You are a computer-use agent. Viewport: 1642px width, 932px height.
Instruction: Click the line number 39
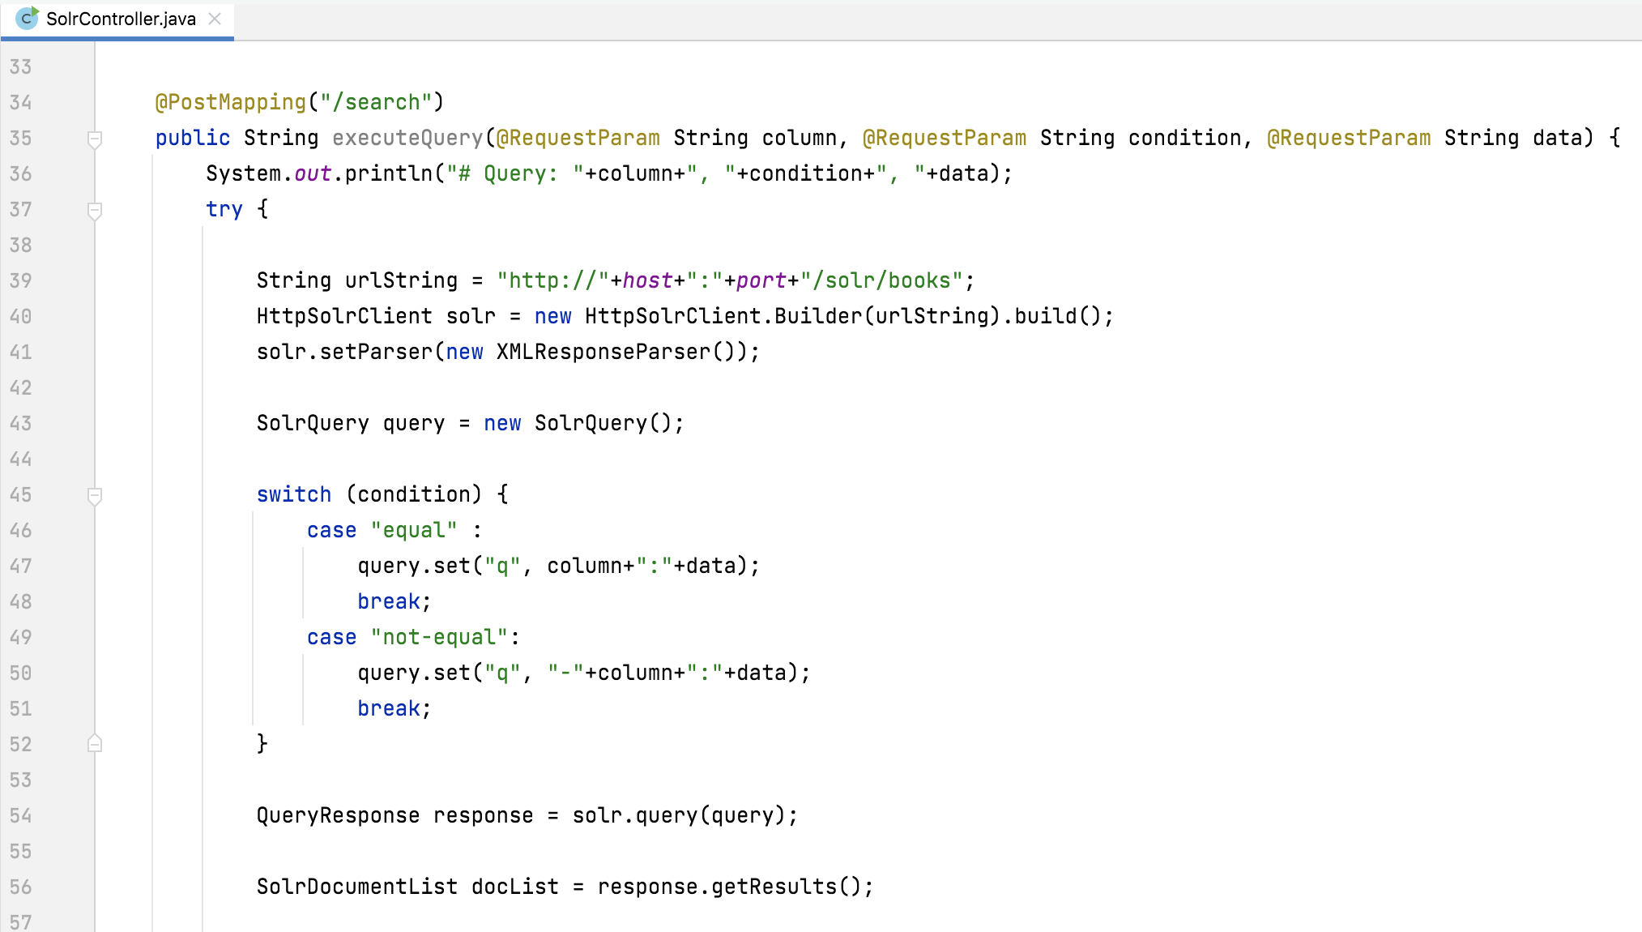[x=36, y=281]
